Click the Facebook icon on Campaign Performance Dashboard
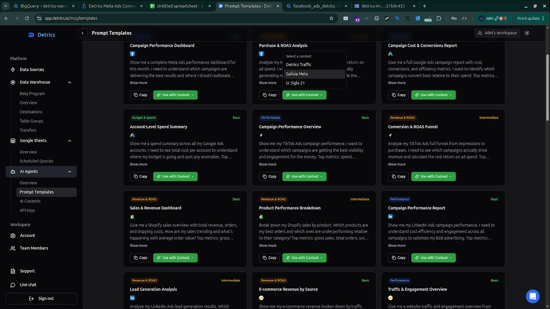 132,54
